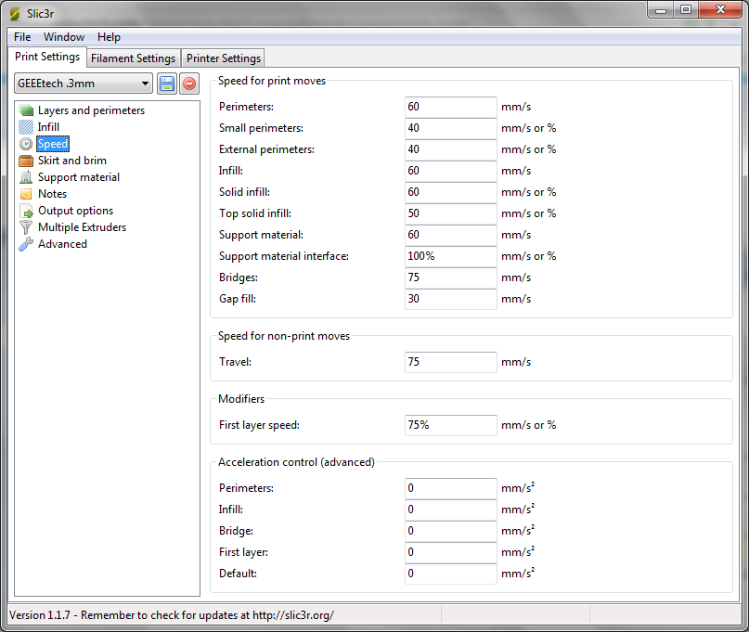Viewport: 749px width, 632px height.
Task: Click the Solid infill speed field
Action: (x=450, y=192)
